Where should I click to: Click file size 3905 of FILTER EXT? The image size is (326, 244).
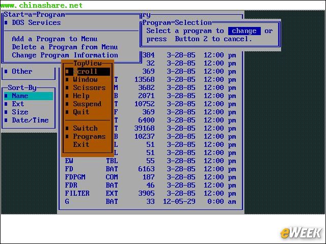tap(147, 193)
